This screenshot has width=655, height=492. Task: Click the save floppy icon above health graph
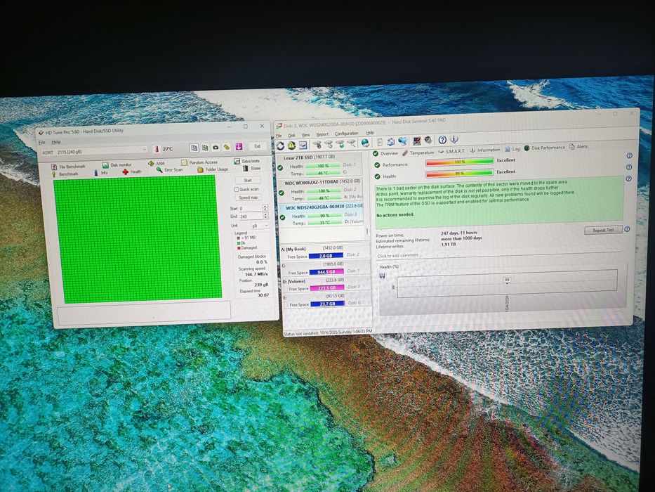tap(382, 276)
